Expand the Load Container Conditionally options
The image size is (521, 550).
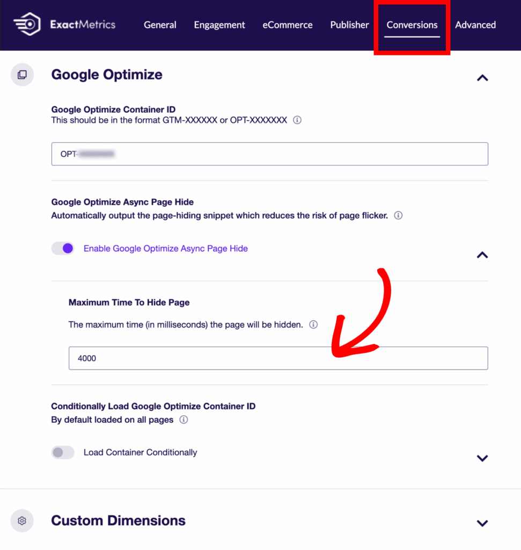(482, 458)
